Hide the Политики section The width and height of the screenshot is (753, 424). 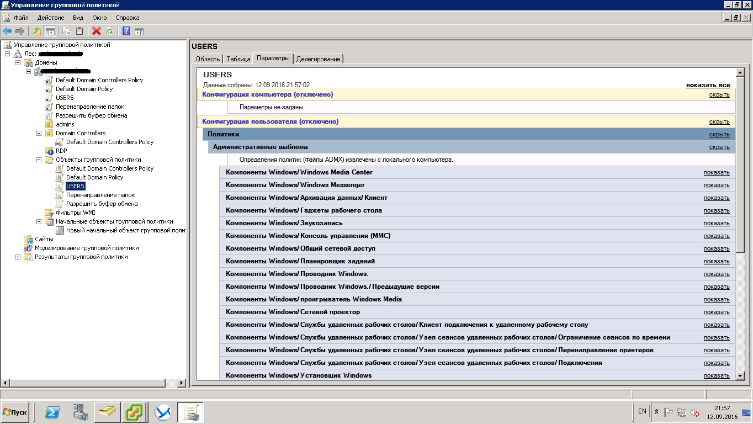point(719,135)
